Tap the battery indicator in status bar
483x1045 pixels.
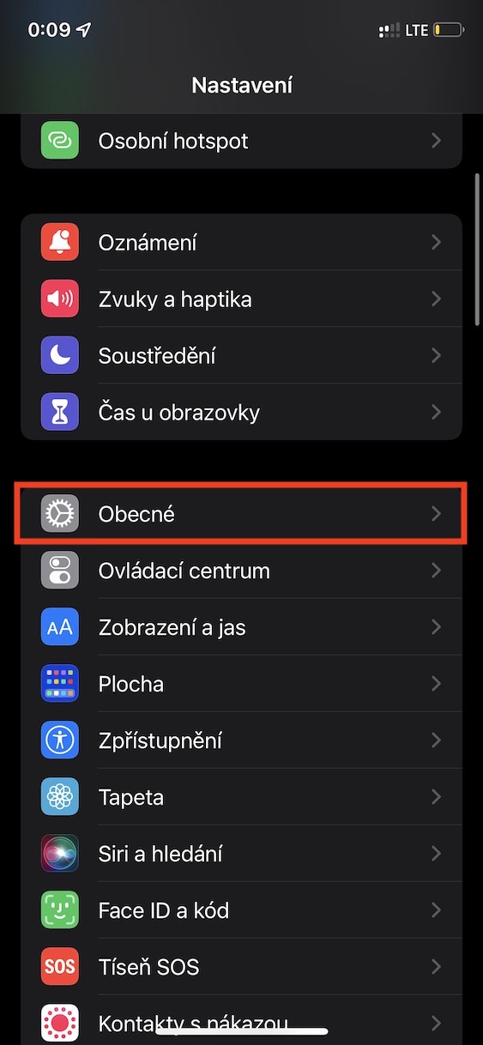(450, 30)
